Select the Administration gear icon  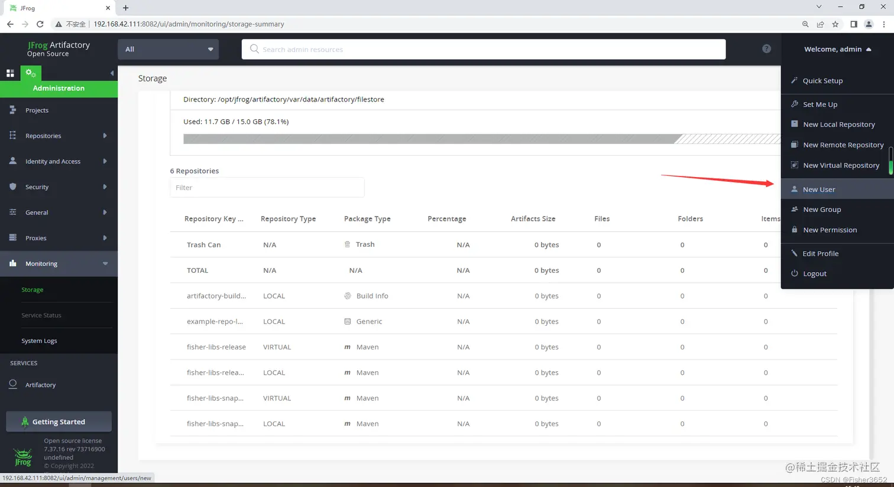(31, 73)
